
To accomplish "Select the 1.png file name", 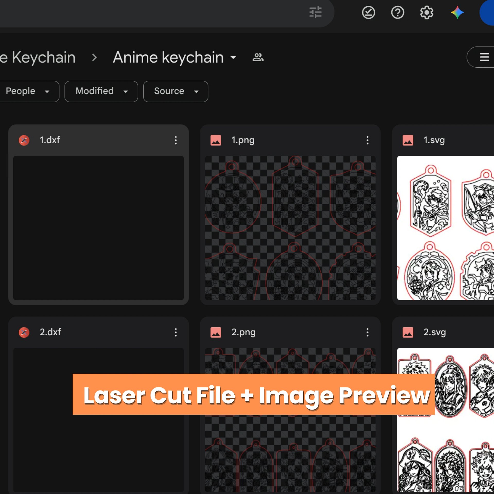I will (x=243, y=140).
